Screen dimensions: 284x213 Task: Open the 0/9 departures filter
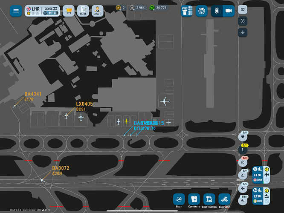point(243,175)
